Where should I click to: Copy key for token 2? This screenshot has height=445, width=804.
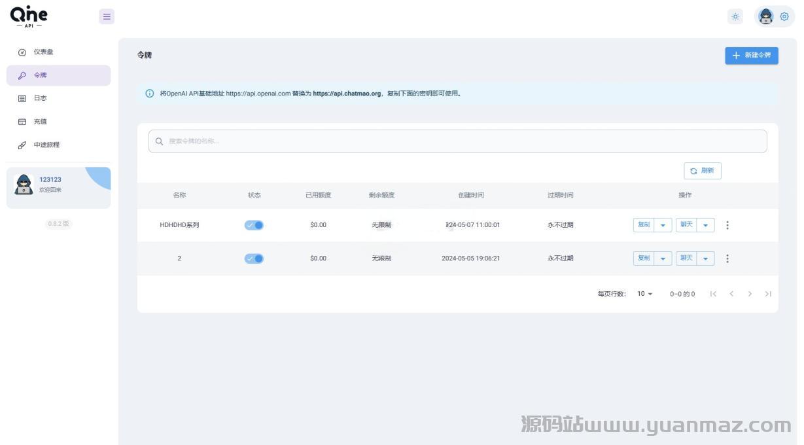click(644, 258)
